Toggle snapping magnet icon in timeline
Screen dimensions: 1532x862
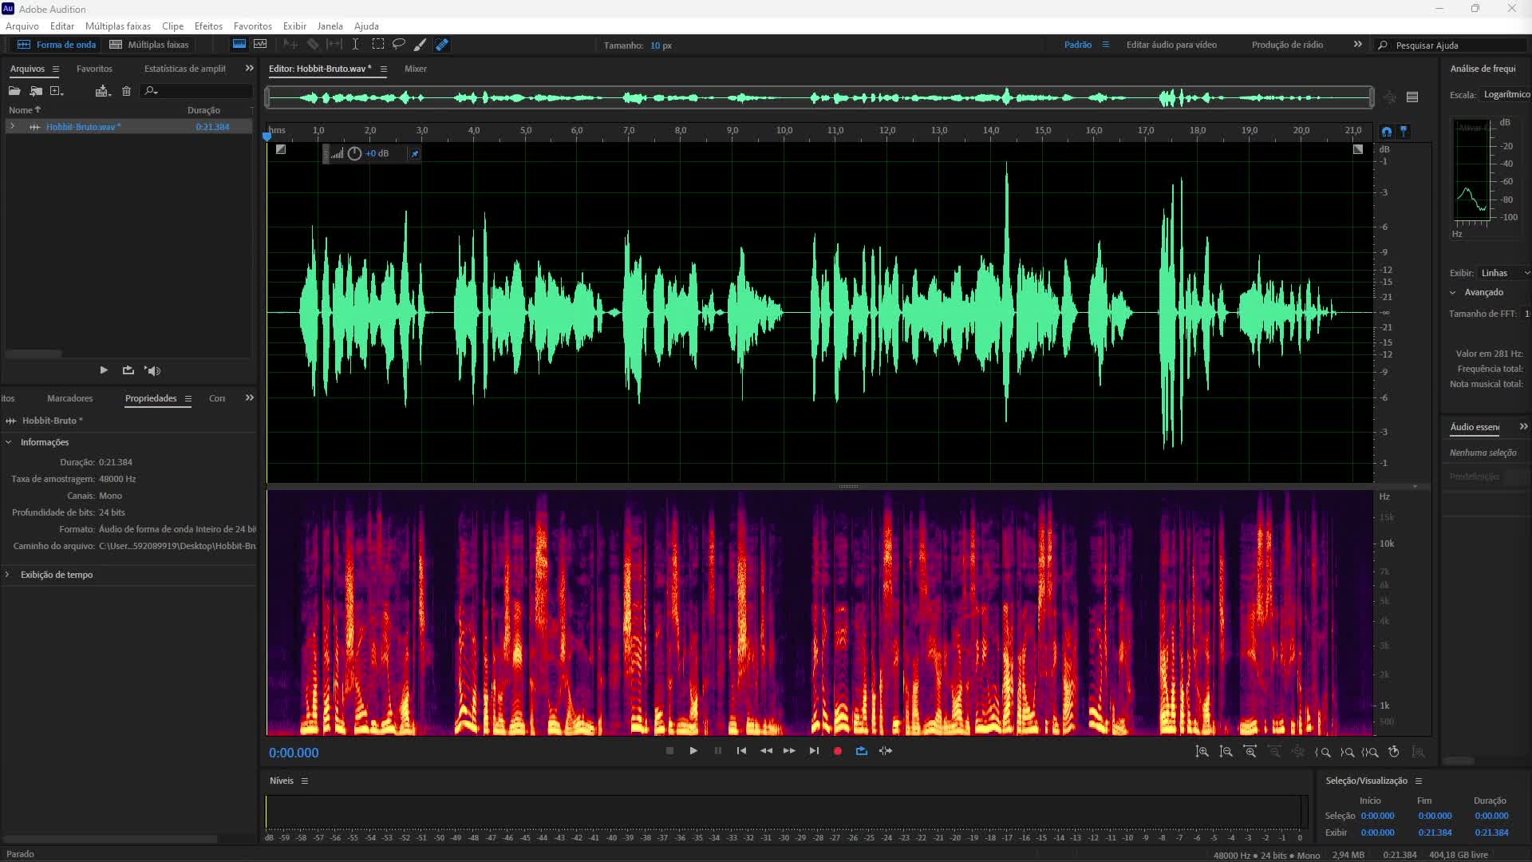(x=1387, y=132)
